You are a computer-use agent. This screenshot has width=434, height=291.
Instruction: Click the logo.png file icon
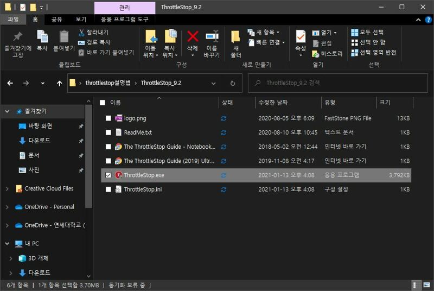pos(118,118)
